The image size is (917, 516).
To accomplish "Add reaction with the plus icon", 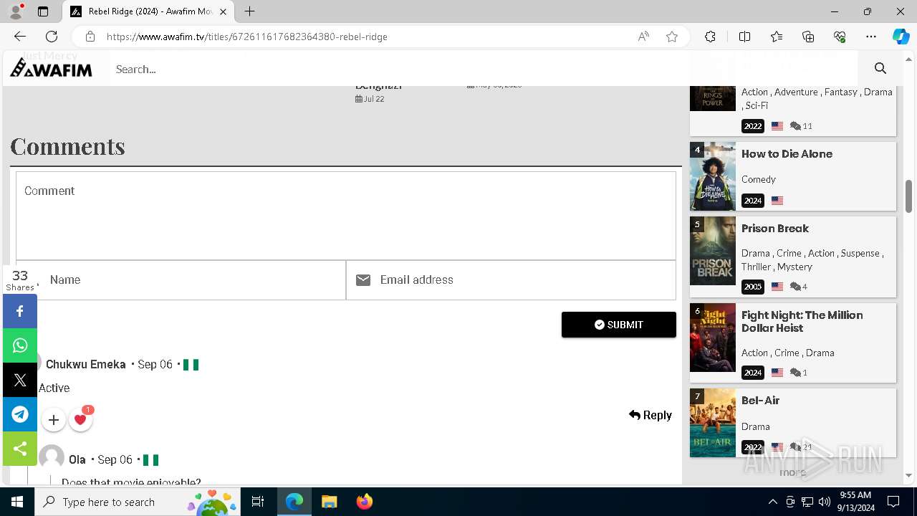I will (x=54, y=420).
